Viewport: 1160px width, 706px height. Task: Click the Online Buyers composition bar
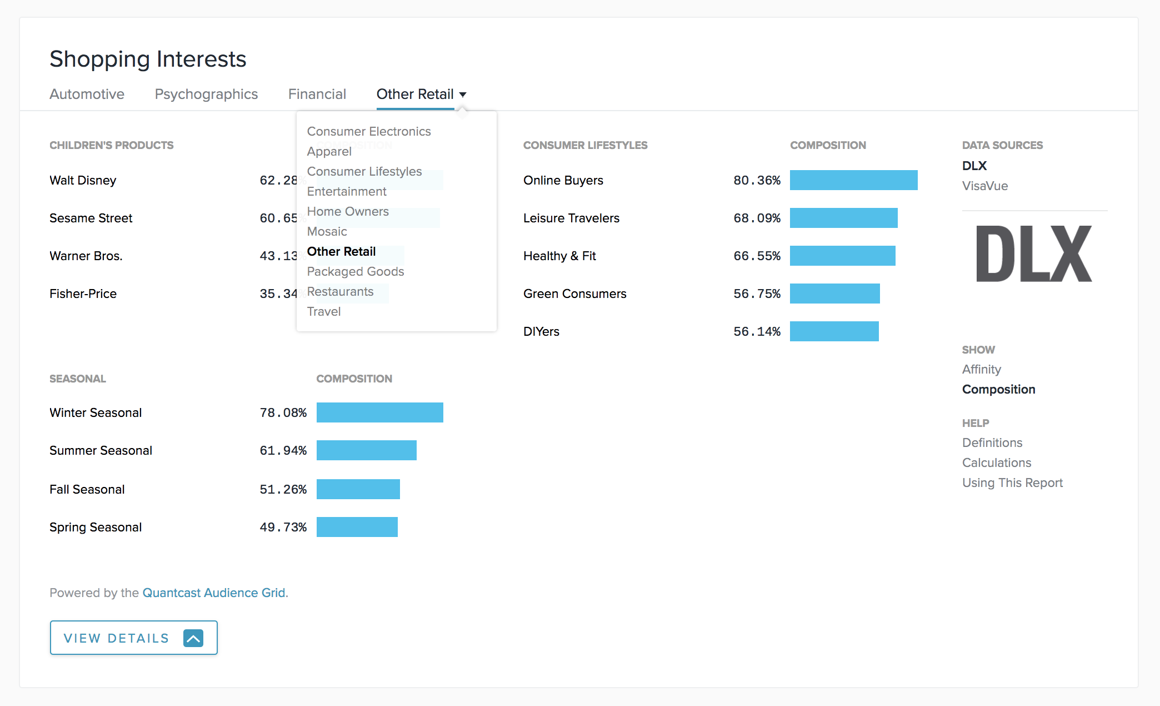(x=853, y=180)
